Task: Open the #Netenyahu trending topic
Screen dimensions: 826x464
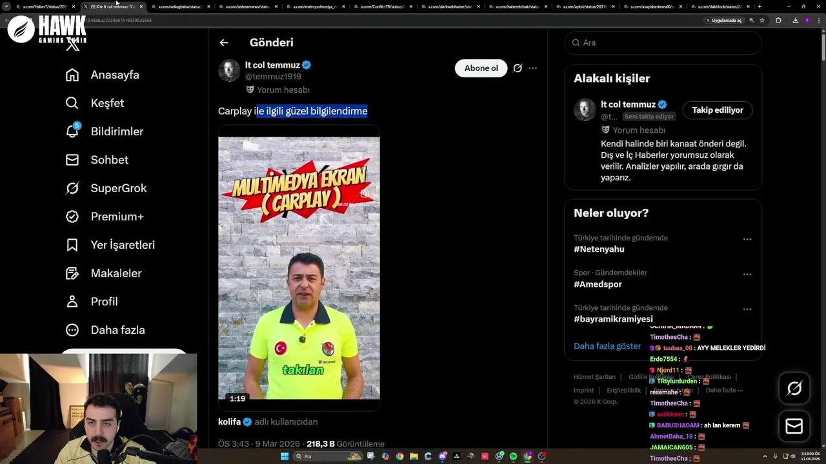Action: 599,249
